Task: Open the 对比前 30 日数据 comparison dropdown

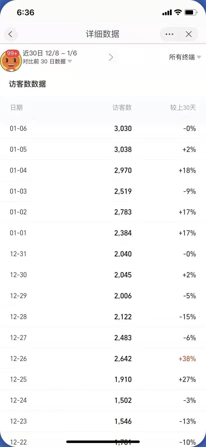Action: 47,61
